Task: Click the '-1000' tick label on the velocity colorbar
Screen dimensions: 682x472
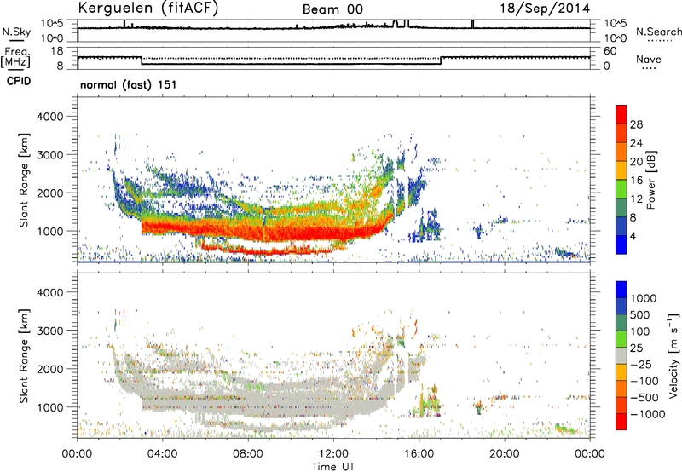Action: [x=647, y=414]
